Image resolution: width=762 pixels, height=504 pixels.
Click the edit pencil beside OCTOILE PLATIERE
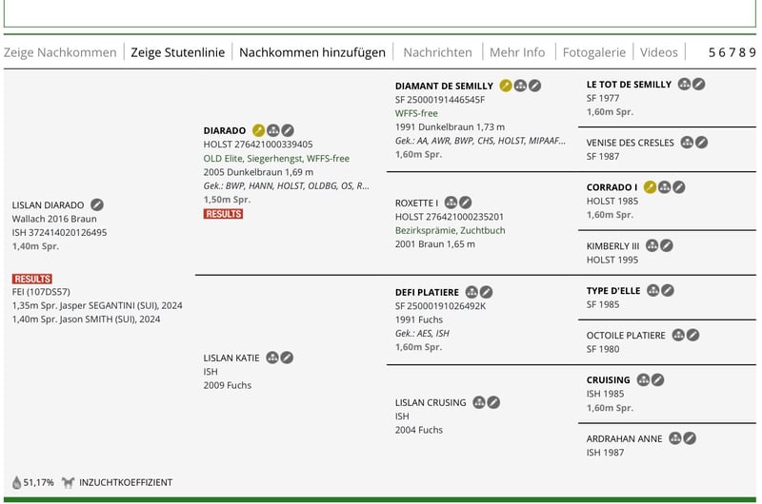[x=693, y=335]
